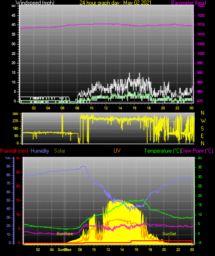The image size is (215, 256).
Task: Click the '25' windspeed axis value
Action: tap(13, 54)
